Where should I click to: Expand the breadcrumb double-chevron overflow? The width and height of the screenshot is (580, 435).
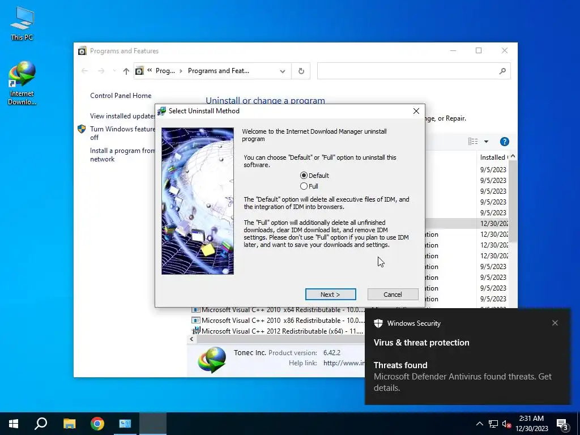(150, 70)
